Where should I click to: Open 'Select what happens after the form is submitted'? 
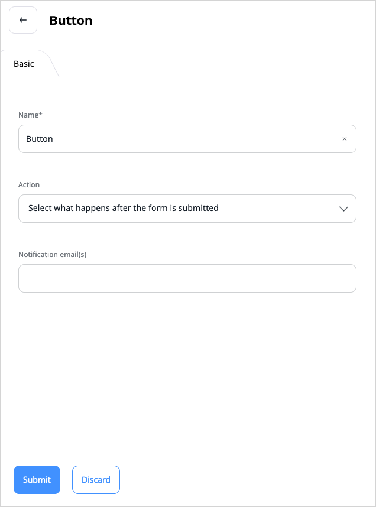187,209
